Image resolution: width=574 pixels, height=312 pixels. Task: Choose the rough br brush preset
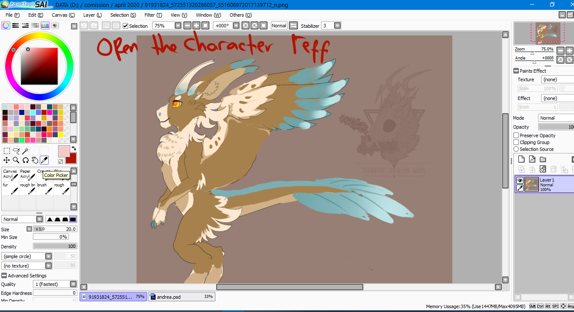[x=27, y=188]
